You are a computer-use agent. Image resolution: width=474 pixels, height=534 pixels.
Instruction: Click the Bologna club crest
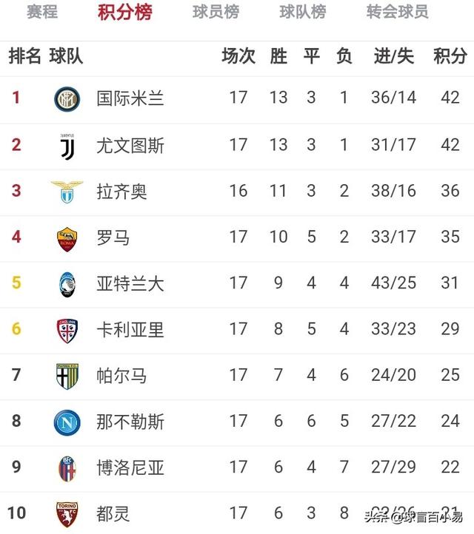67,468
